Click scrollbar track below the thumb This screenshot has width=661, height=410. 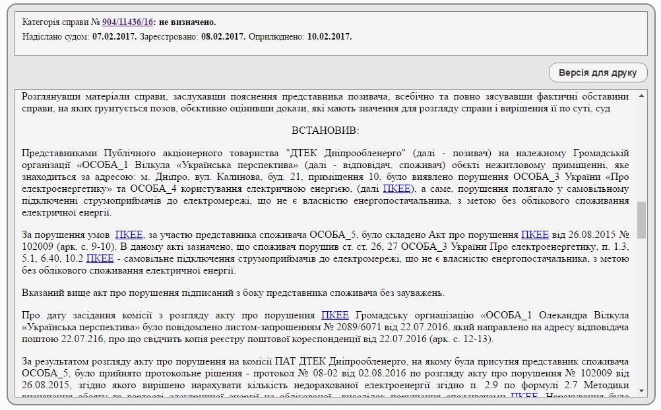(x=641, y=310)
